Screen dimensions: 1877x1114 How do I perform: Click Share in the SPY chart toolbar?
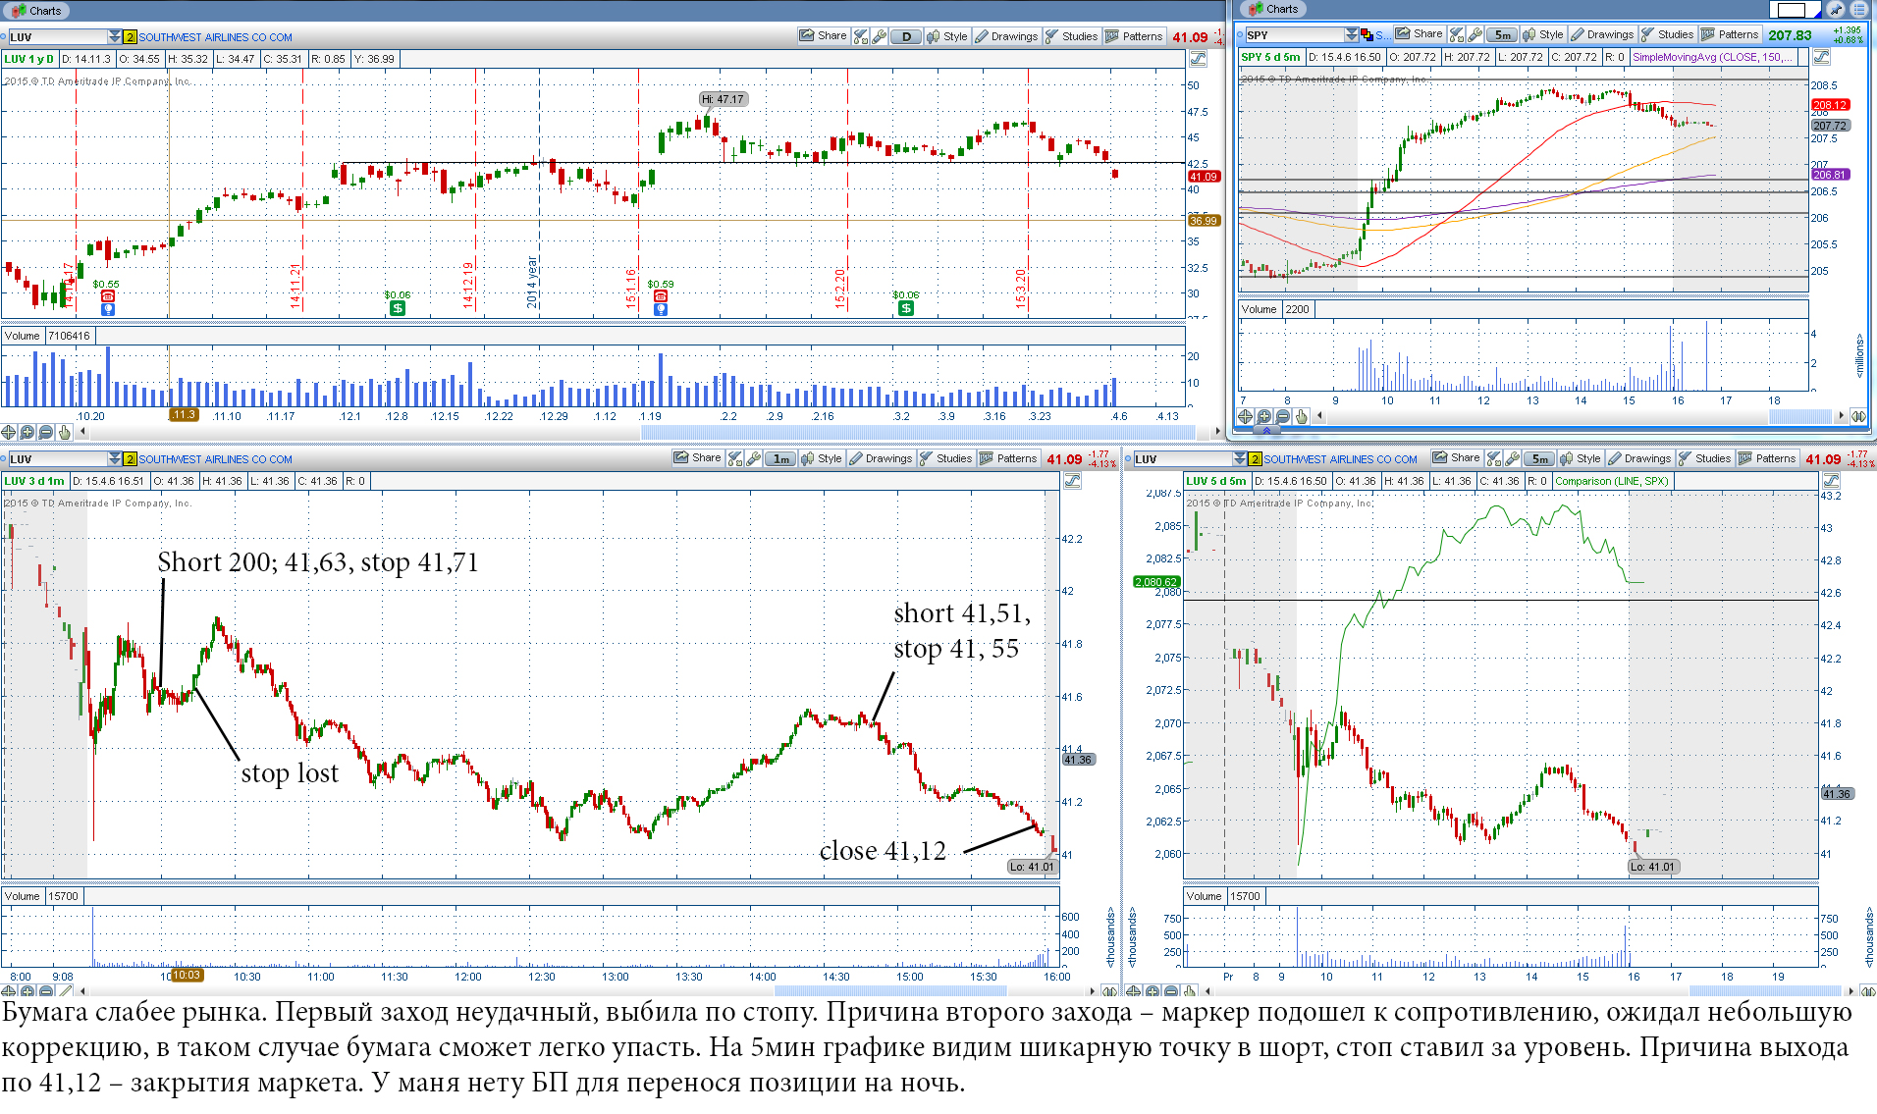(1419, 34)
